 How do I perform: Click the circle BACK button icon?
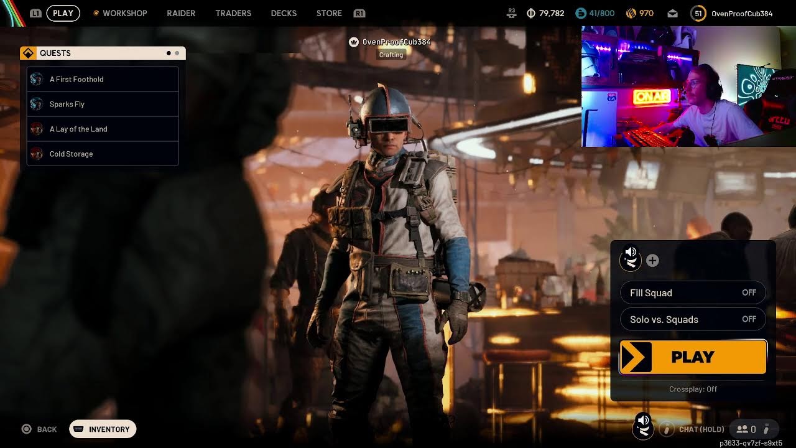coord(26,429)
